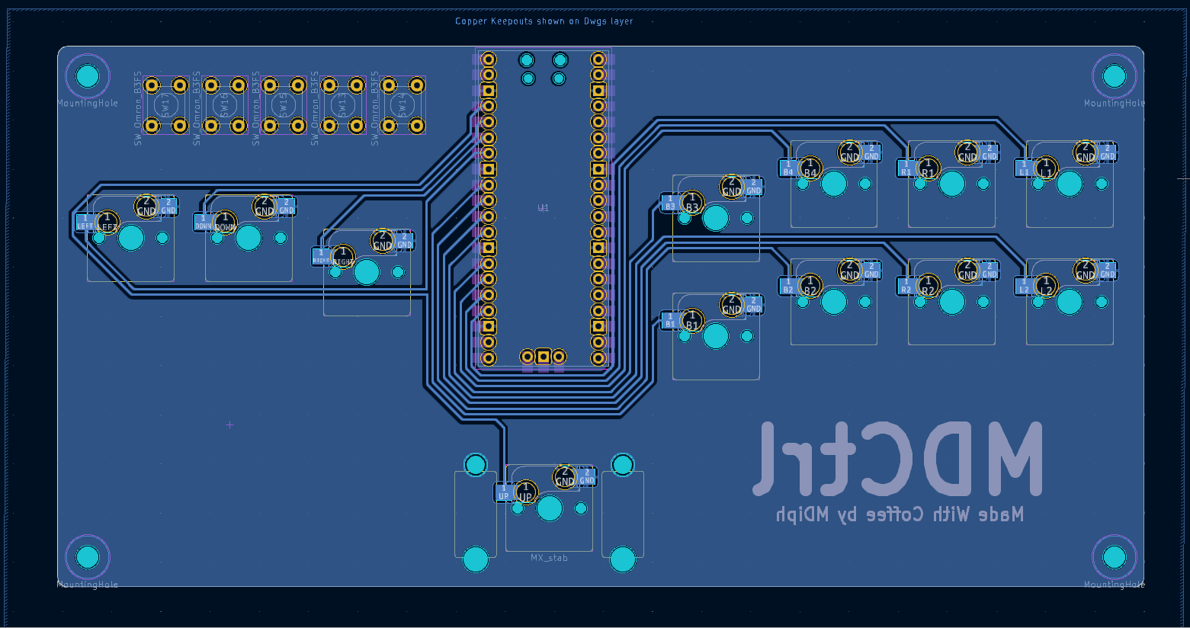The height and width of the screenshot is (628, 1190).
Task: Select round GND pad 2 of DOWN switch
Action: coord(264,206)
